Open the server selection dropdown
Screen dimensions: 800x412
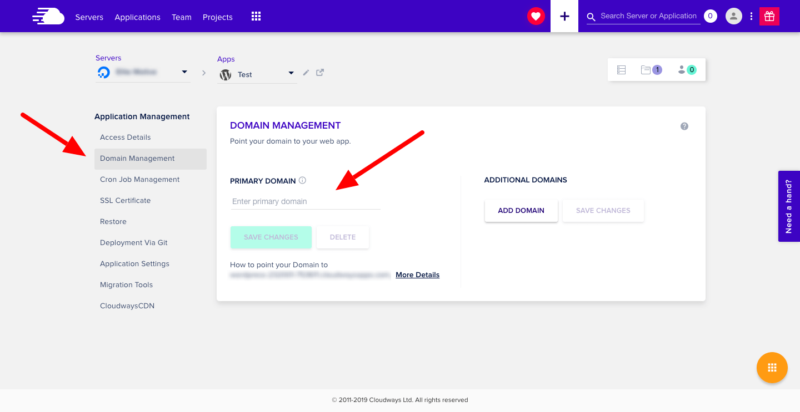[183, 72]
